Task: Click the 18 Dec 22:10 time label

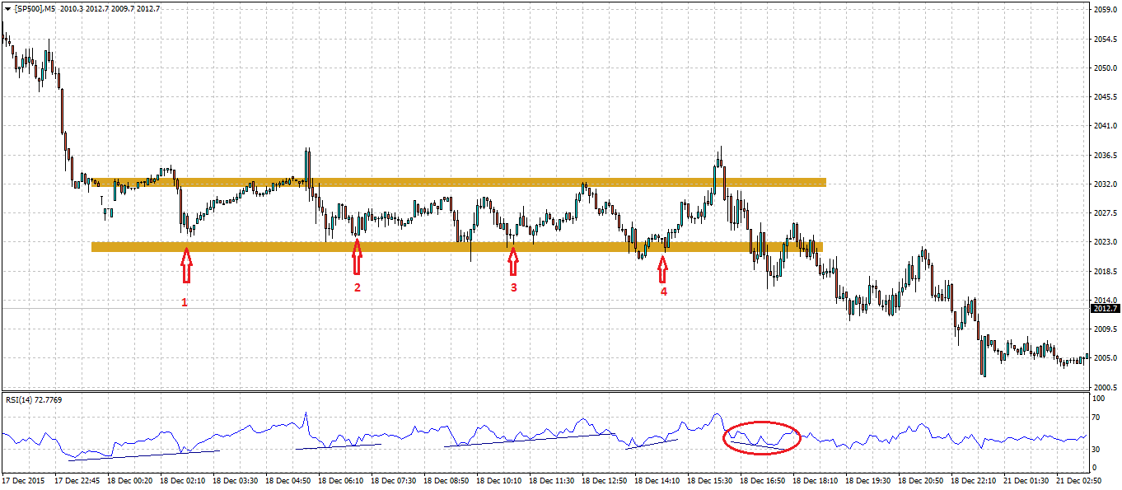Action: pos(975,479)
